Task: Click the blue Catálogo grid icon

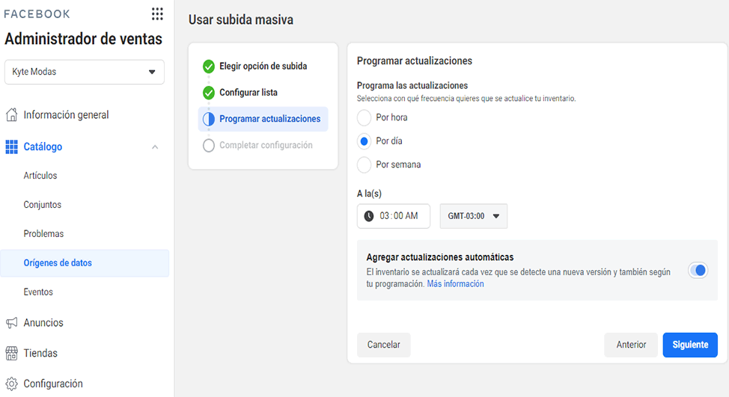Action: (12, 147)
